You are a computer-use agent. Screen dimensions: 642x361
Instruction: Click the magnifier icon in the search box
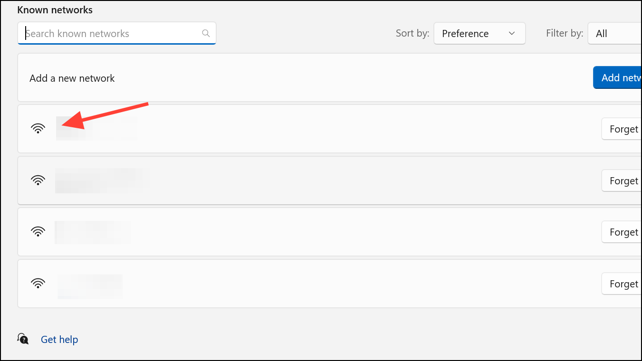pos(206,33)
